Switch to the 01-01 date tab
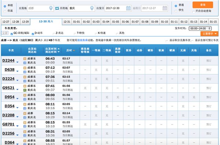Screen dimensions: 220x145 tap(77, 22)
